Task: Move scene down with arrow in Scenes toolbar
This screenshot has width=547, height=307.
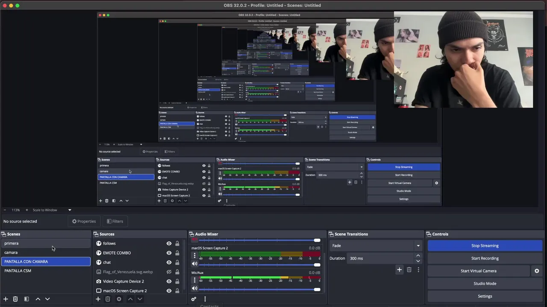Action: 47,299
